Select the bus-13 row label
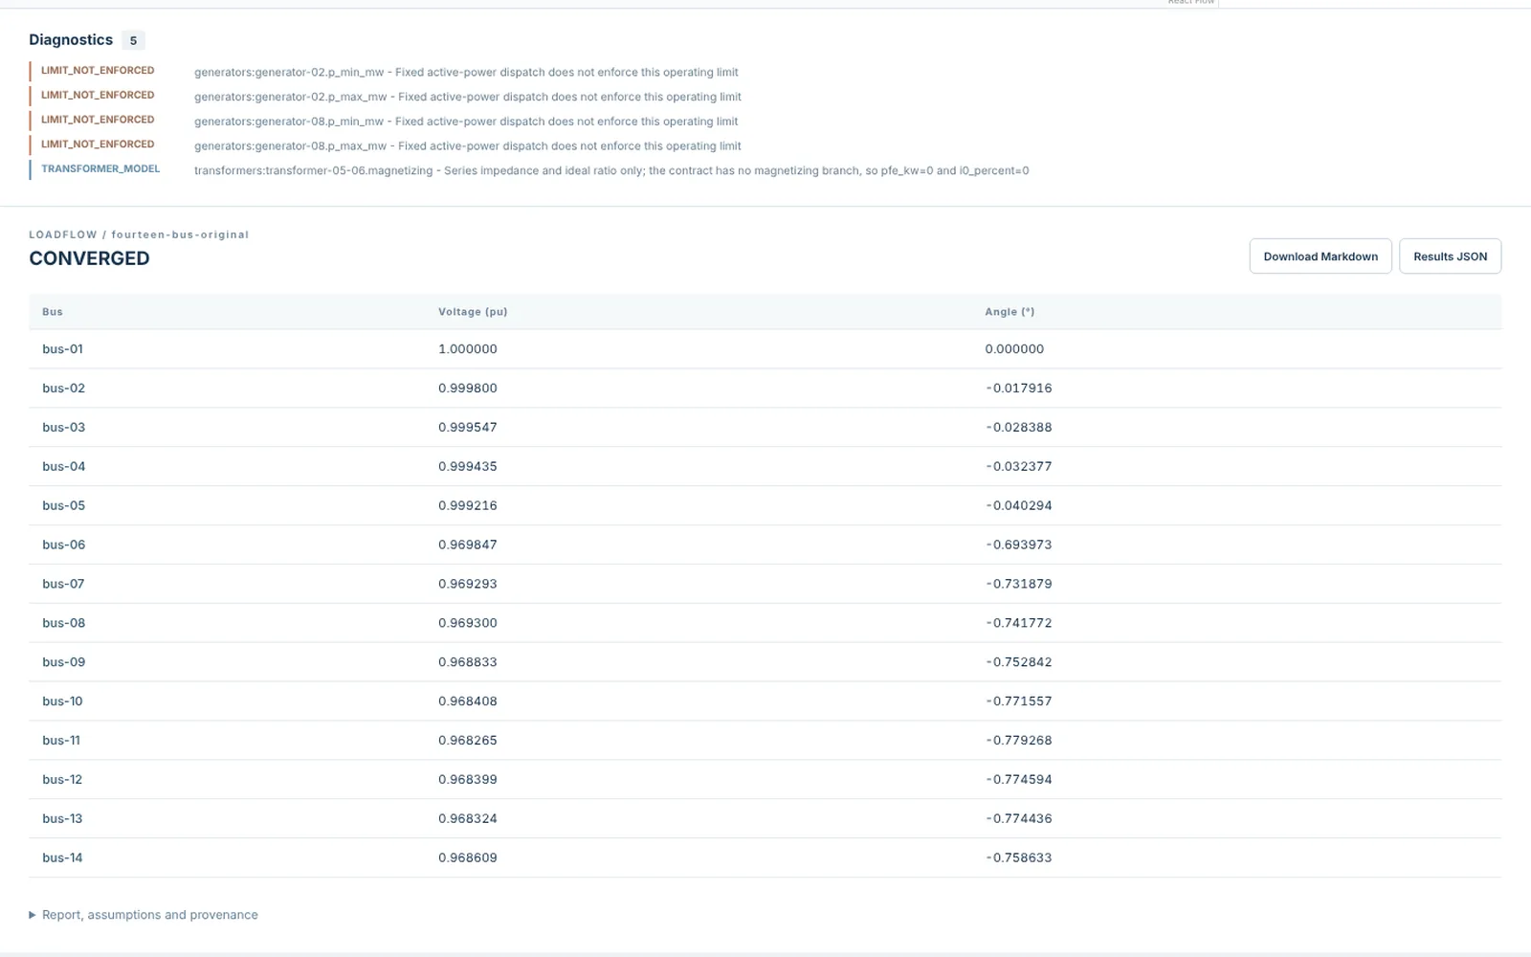Viewport: 1531px width, 957px height. coord(62,820)
